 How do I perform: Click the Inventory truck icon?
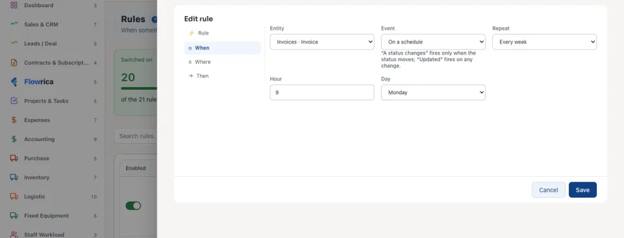click(14, 177)
